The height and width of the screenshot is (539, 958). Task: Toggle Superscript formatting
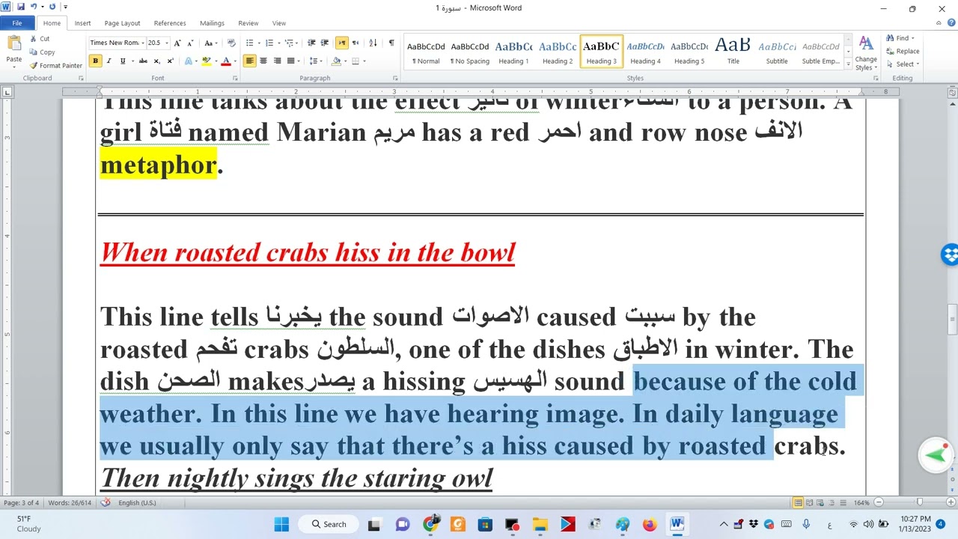pyautogui.click(x=170, y=61)
